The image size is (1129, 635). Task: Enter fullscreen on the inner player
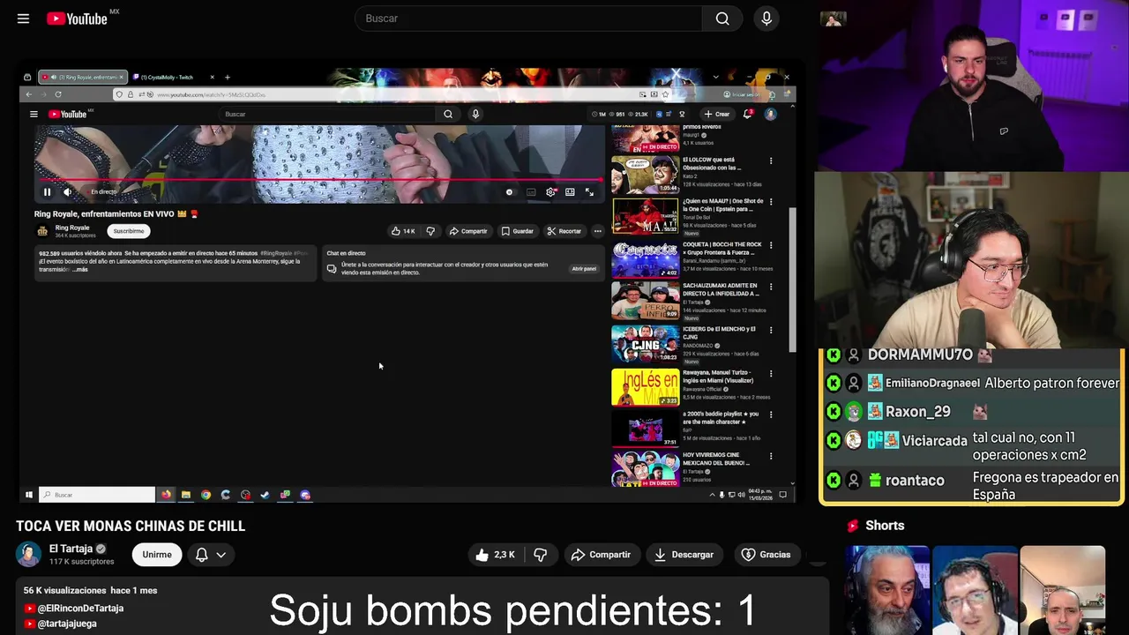click(x=589, y=191)
